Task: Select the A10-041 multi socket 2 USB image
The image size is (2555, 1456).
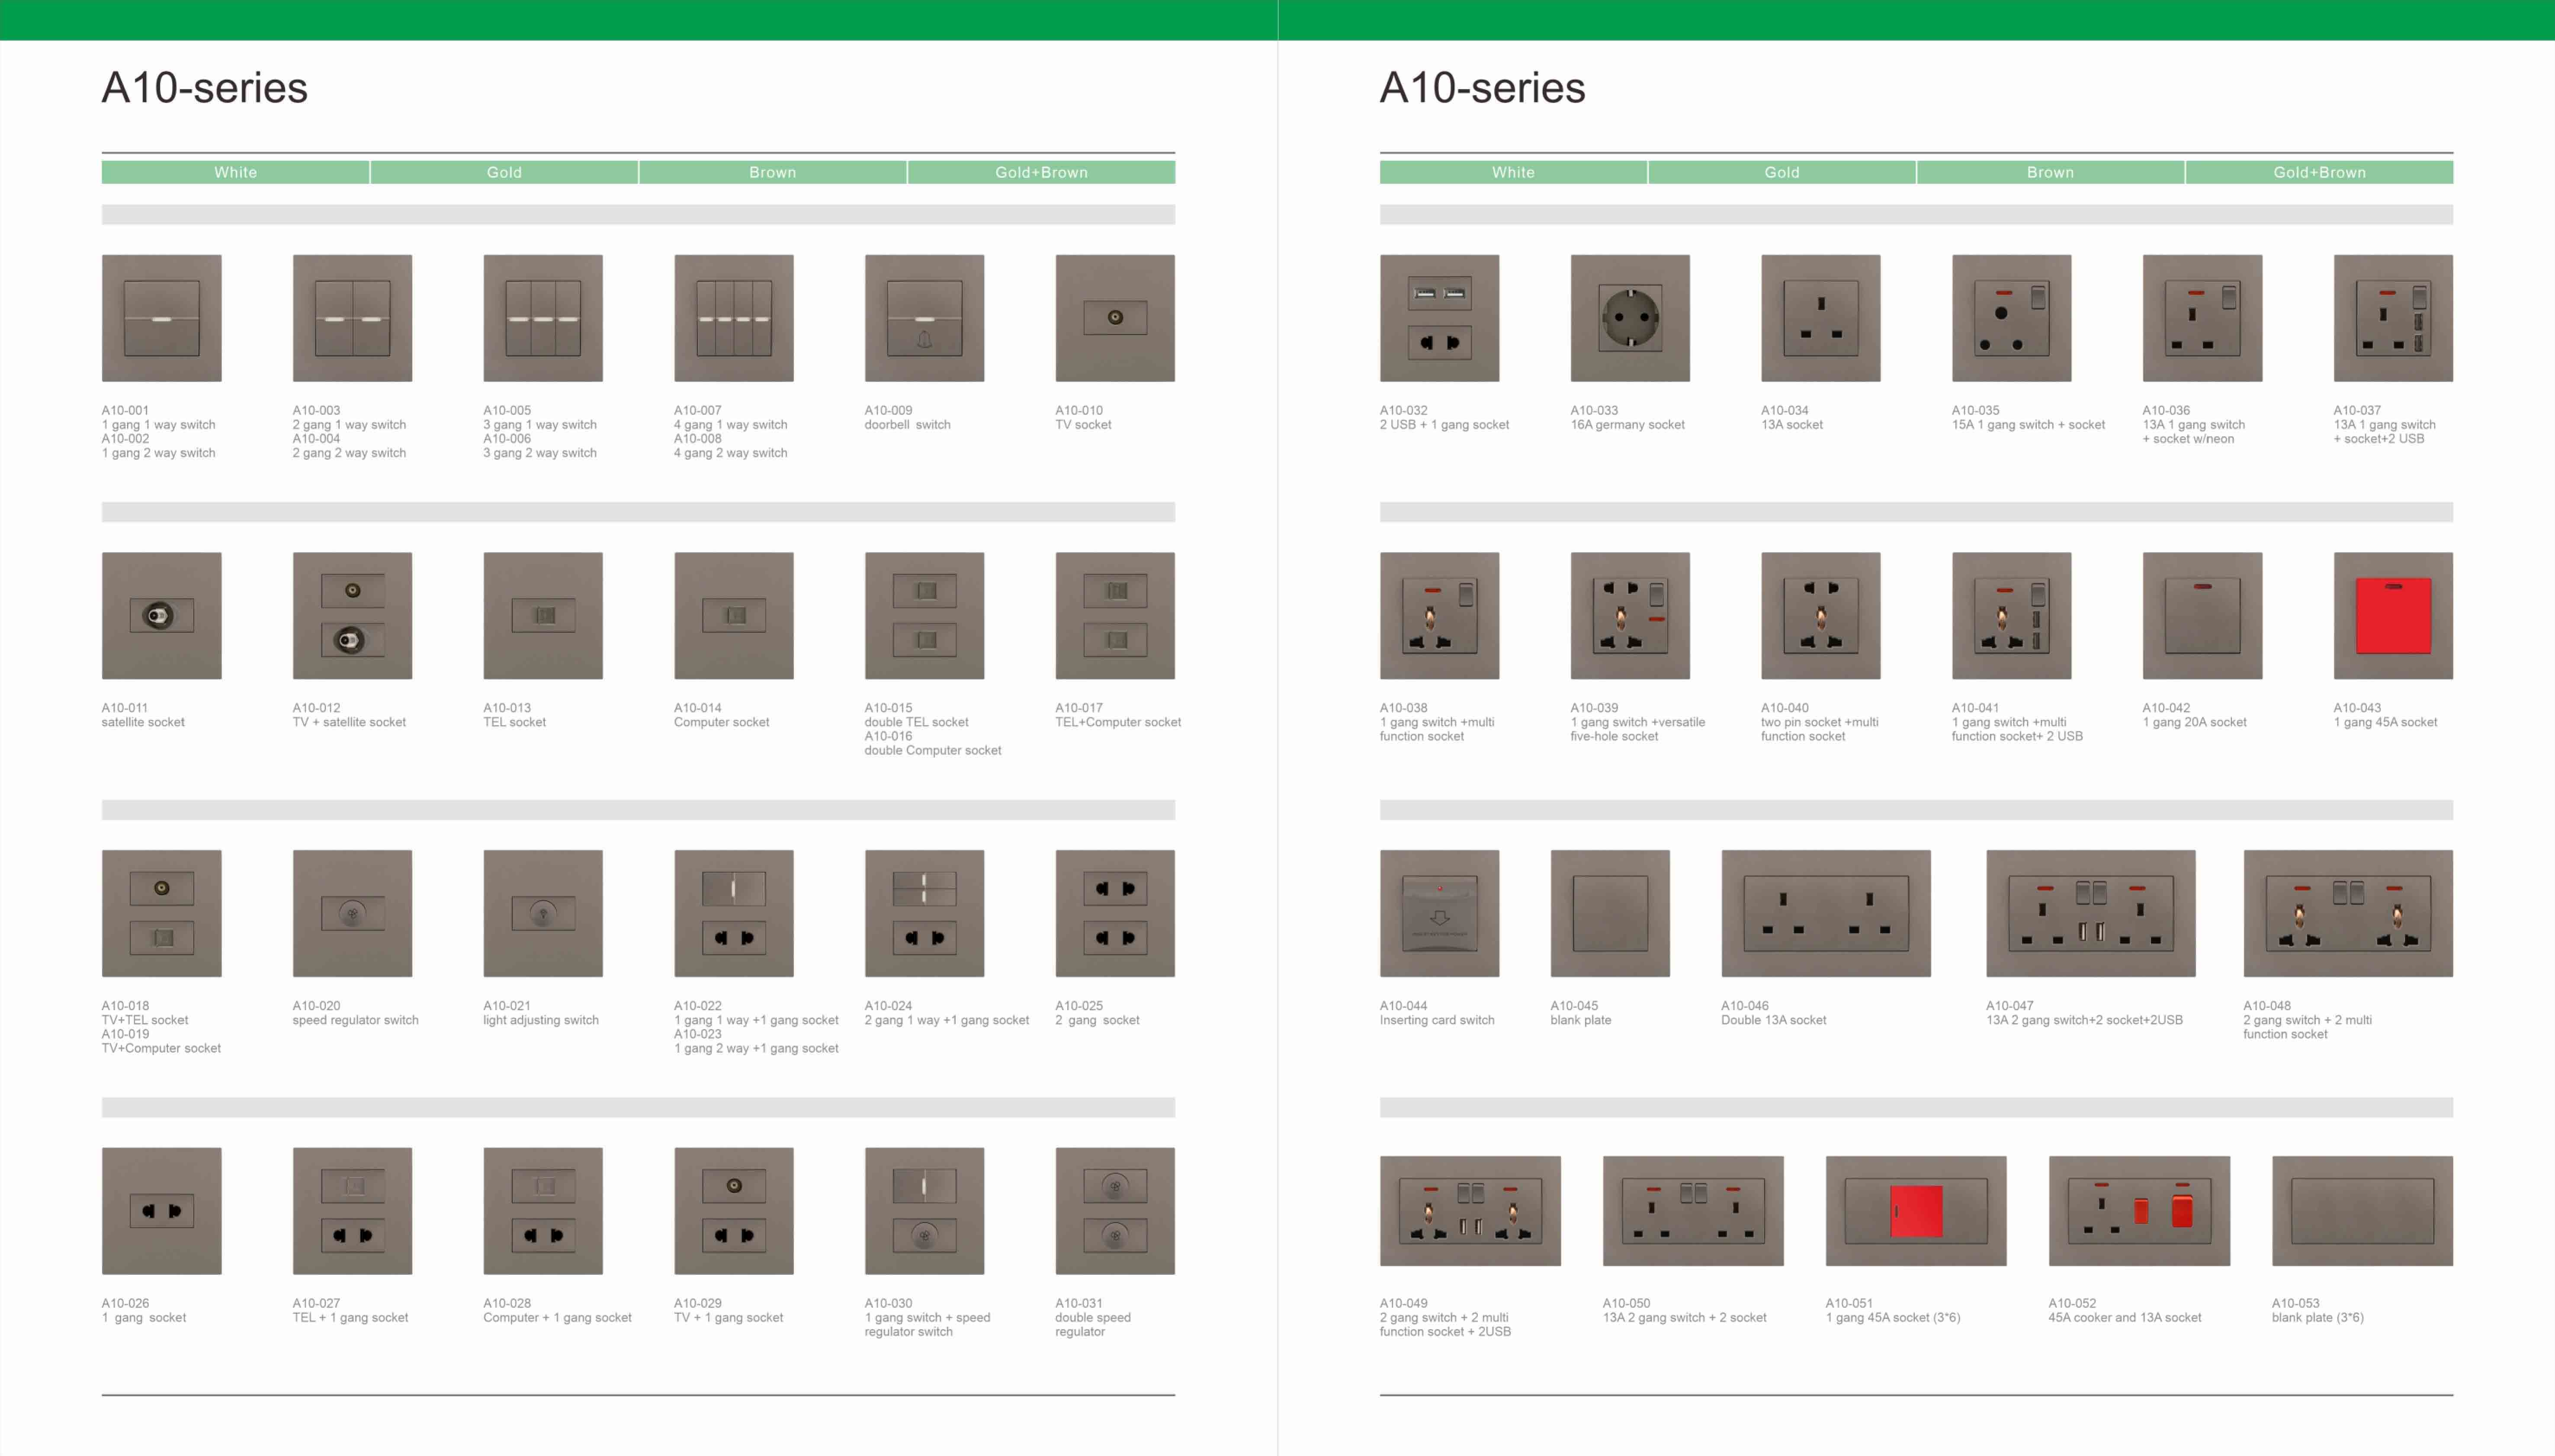Action: 2012,616
